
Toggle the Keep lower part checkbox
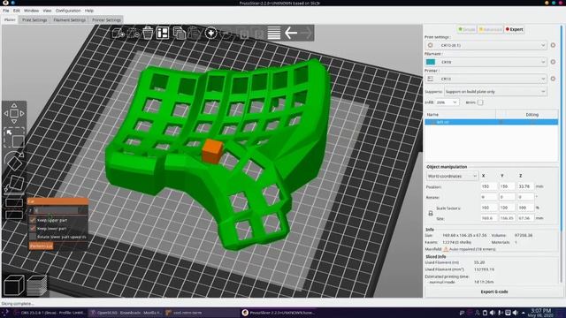(x=33, y=228)
